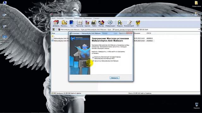Select the Компьютер desktop icon
The width and height of the screenshot is (202, 113).
tap(5, 4)
